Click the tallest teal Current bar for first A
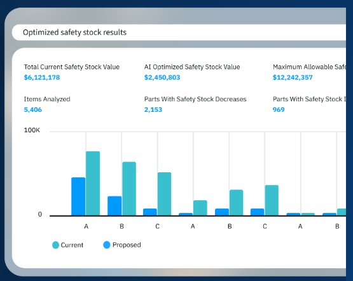Viewport: 353px width, 281px height. click(93, 183)
